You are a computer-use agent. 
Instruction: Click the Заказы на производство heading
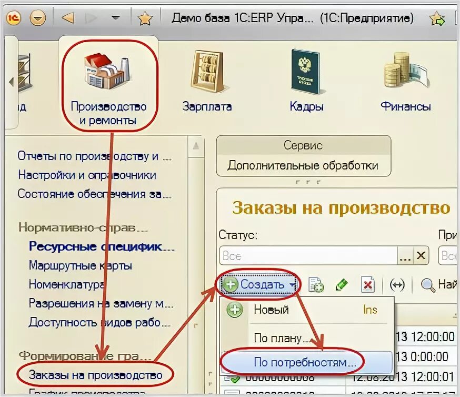pos(341,208)
